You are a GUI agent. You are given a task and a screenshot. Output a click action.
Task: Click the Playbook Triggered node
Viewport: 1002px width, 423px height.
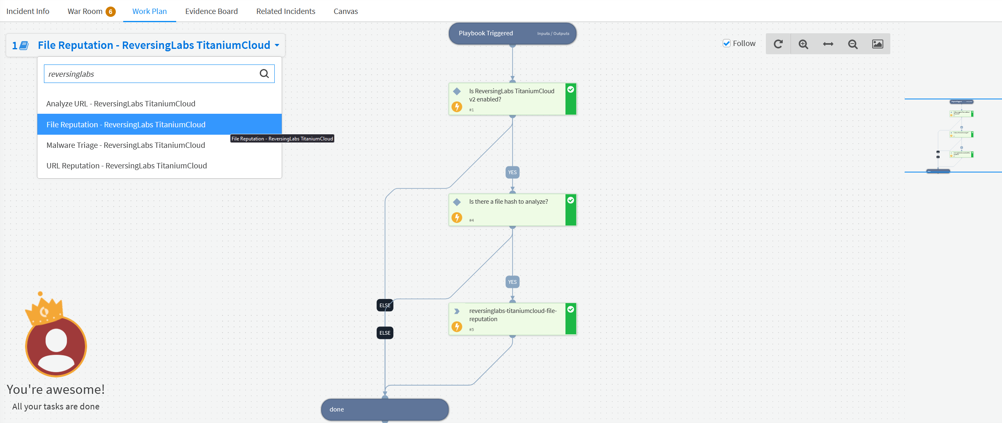coord(512,33)
